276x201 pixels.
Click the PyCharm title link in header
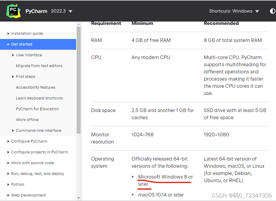(36, 11)
